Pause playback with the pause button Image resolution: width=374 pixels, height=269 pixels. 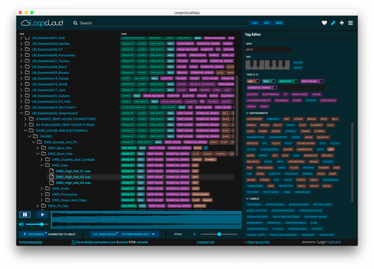(25, 215)
